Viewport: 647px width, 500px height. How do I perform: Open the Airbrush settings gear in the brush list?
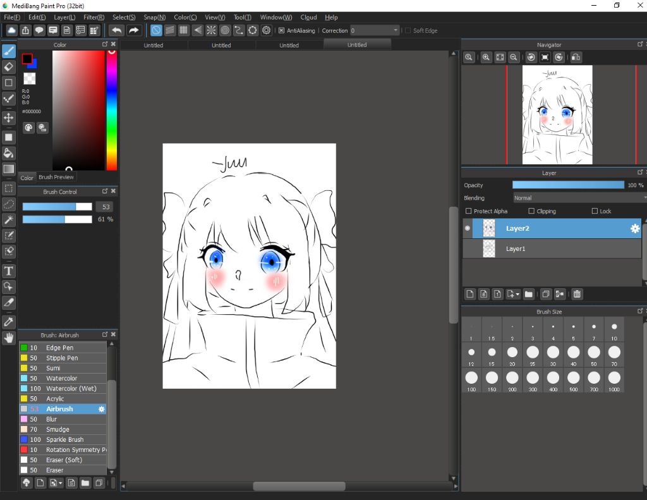(x=102, y=409)
